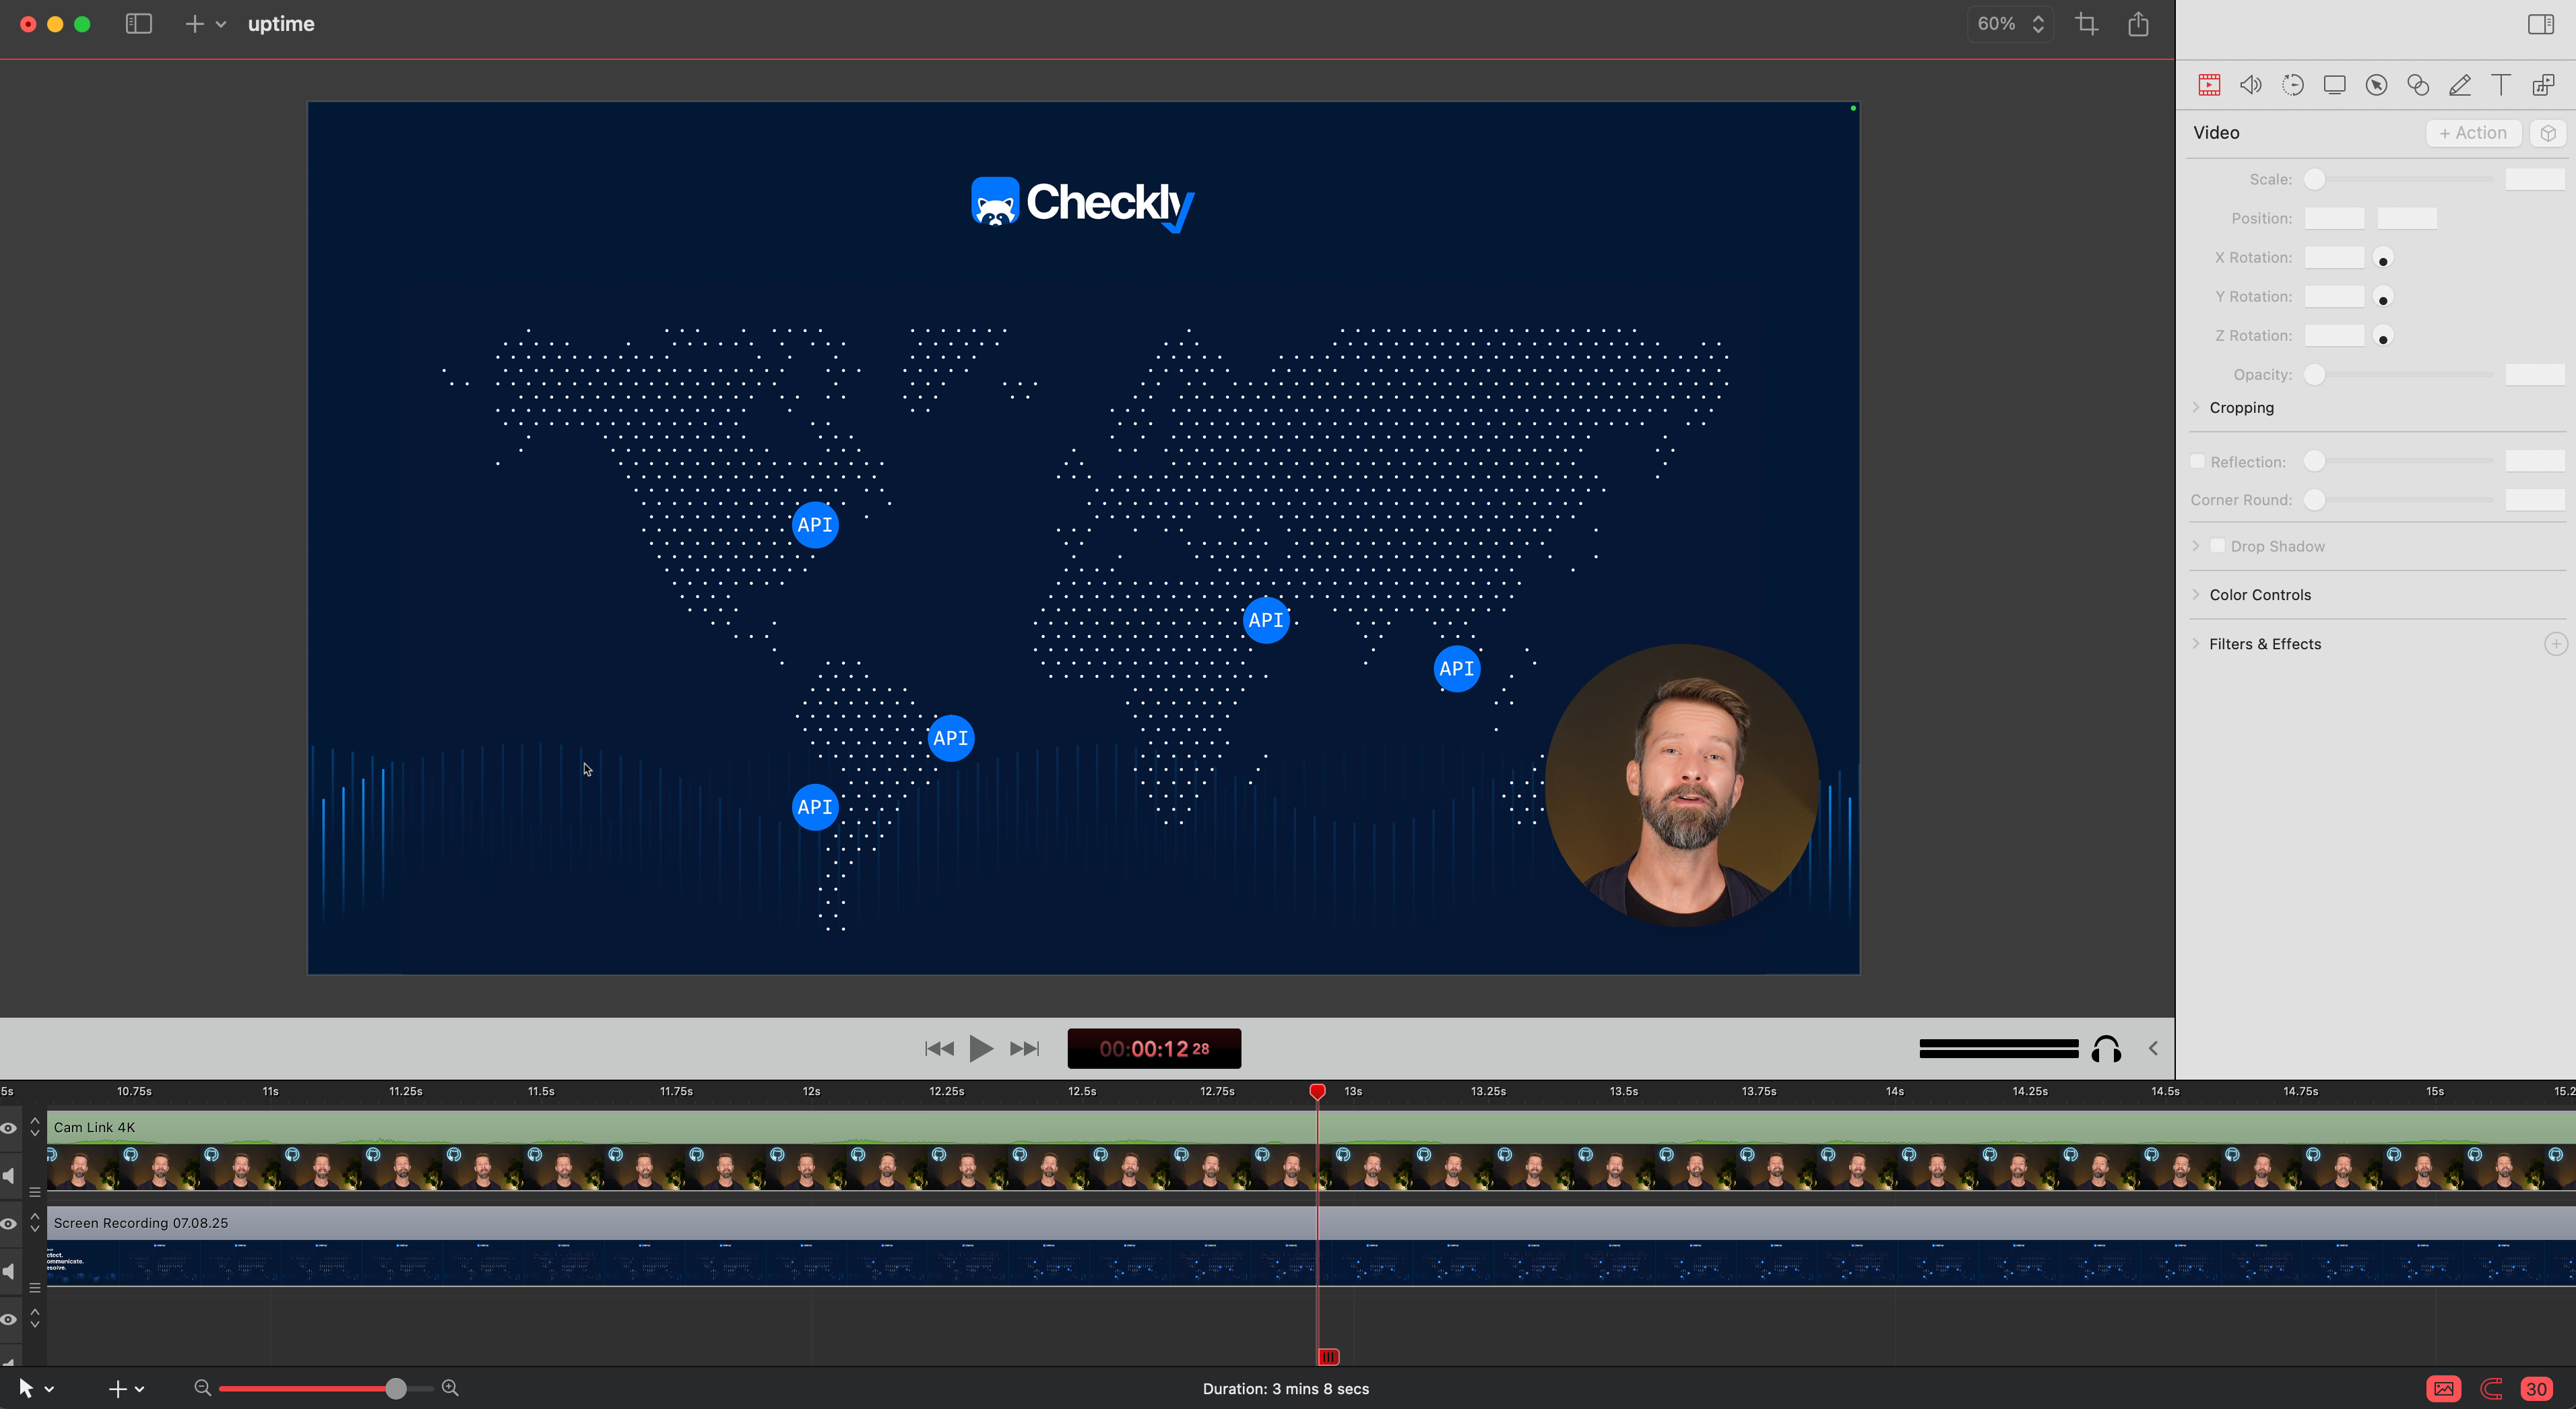Click the 14s mark on ruler
Screen dimensions: 2576x1409
1895,1091
